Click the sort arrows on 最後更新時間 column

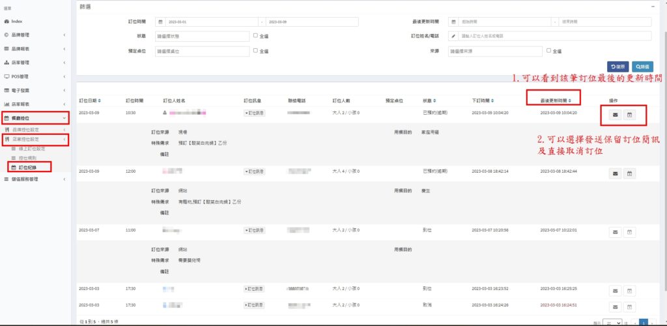point(569,101)
